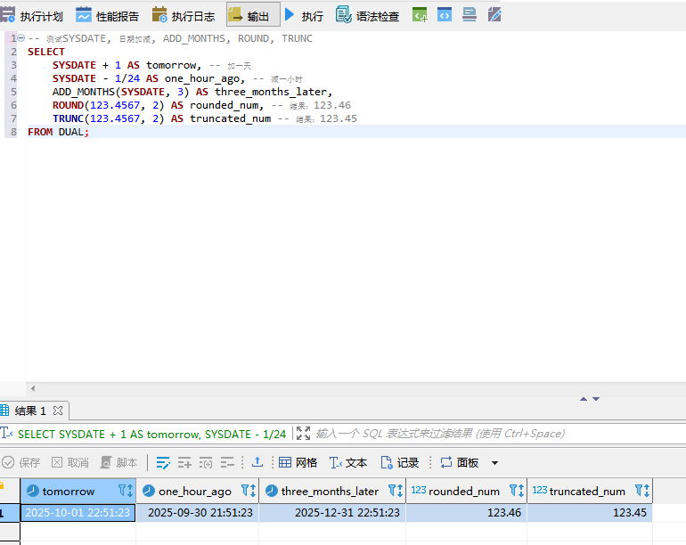Screen dimensions: 686x545
Task: Open the 执行日志 execution log
Action: (184, 15)
